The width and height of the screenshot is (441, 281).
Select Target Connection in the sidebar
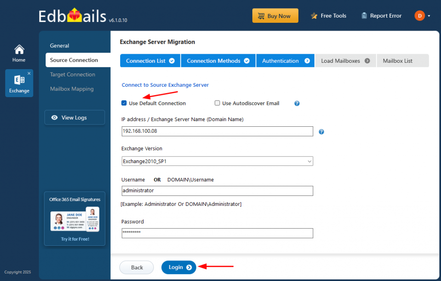[x=72, y=74]
